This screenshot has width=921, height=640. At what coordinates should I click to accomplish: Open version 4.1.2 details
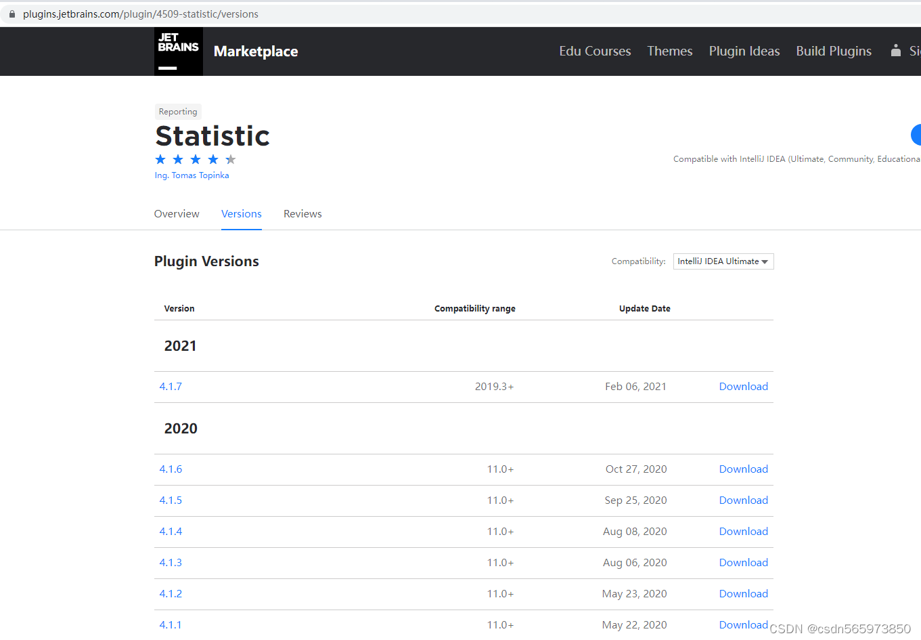(171, 594)
